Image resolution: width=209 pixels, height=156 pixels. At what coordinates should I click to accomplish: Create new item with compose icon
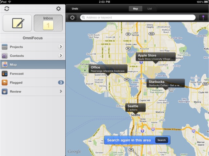click(x=17, y=23)
